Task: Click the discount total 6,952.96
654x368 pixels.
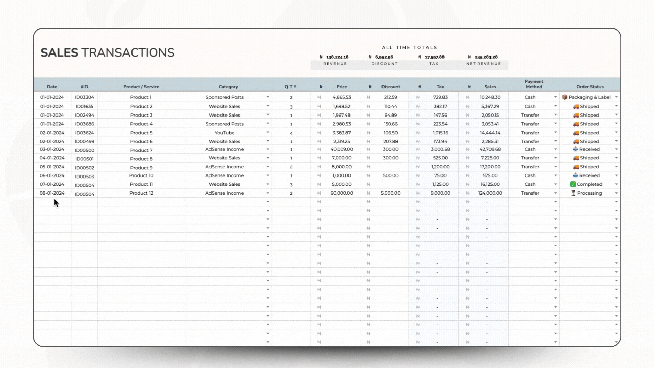Action: pos(384,57)
